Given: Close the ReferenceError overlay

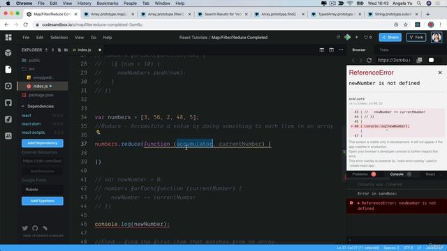Looking at the screenshot, I should (x=440, y=73).
